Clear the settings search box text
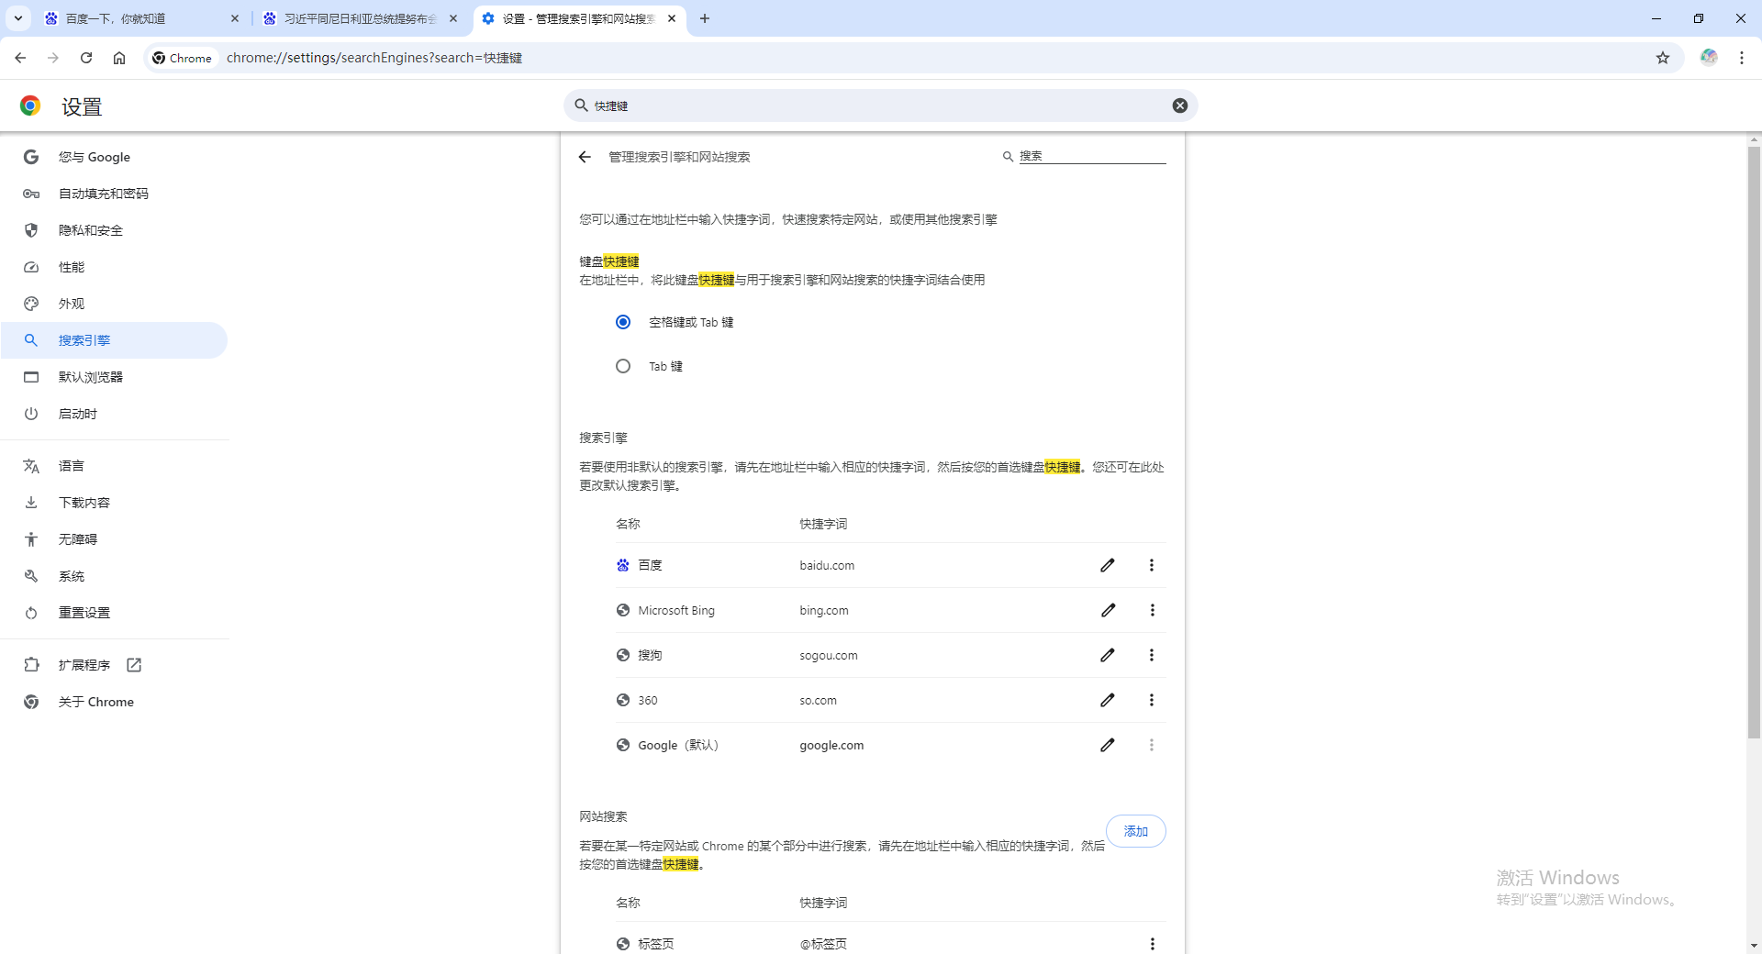Image resolution: width=1762 pixels, height=954 pixels. tap(1180, 105)
